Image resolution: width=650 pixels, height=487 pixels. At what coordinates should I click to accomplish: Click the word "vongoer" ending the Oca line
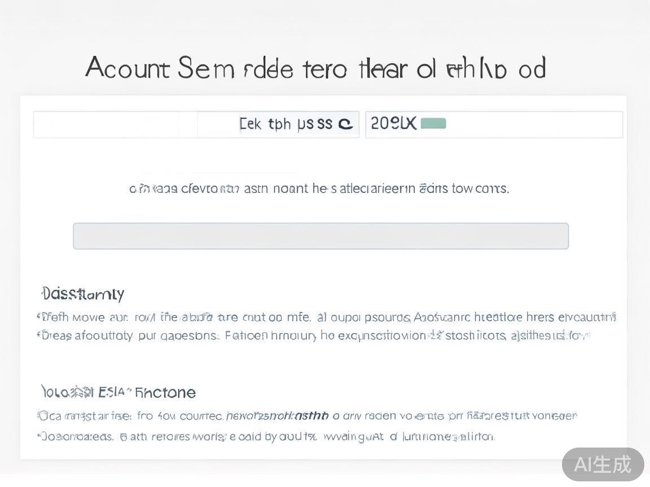[554, 416]
